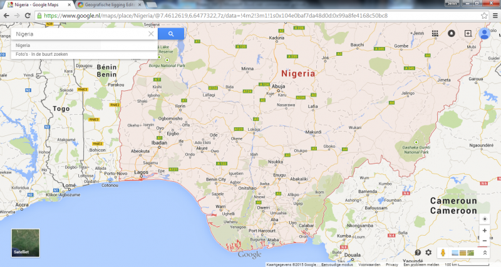Click the 100 km scale bar
The width and height of the screenshot is (501, 267).
click(467, 264)
